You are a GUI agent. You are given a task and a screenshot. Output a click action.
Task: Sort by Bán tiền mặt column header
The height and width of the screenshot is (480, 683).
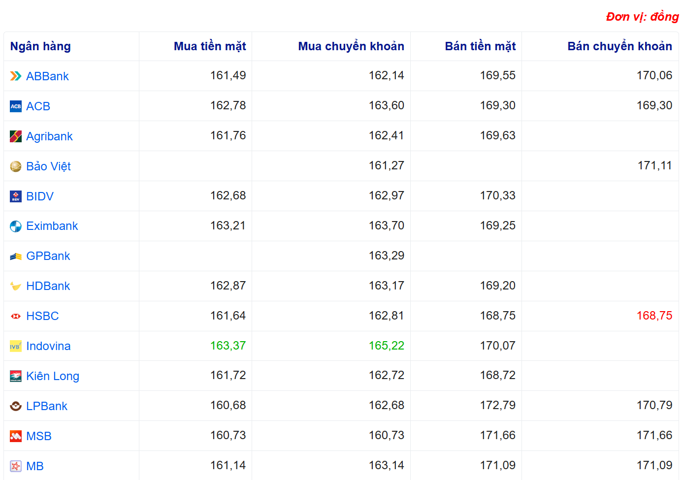click(x=480, y=46)
